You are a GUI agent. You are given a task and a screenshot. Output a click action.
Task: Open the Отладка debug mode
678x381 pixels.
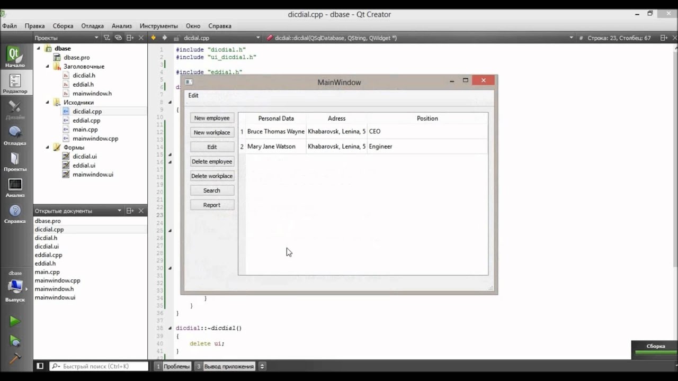pos(15,135)
